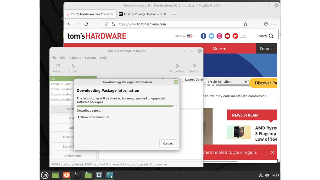Close the Downloading Package Information dialog
The width and height of the screenshot is (320, 180).
[x=176, y=82]
